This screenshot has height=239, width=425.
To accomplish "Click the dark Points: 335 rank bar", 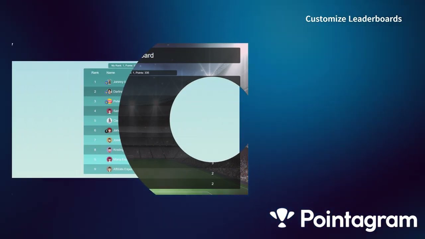I will (x=154, y=73).
